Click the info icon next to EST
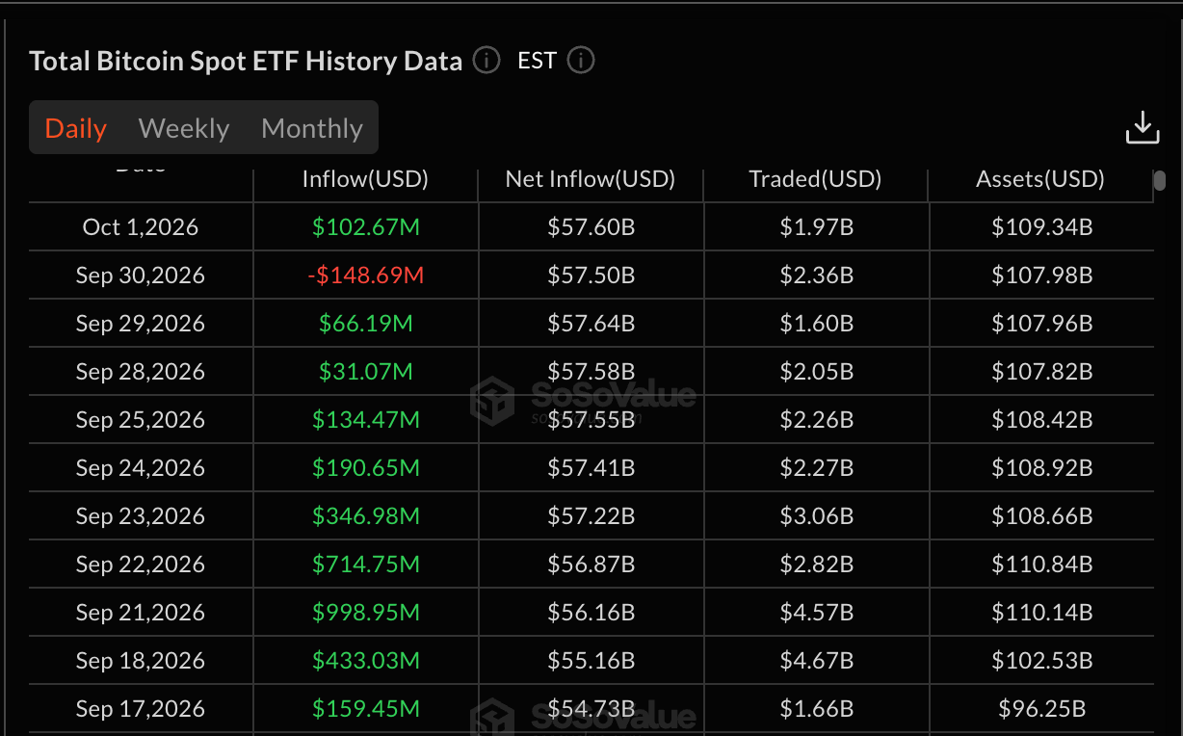 pos(581,61)
